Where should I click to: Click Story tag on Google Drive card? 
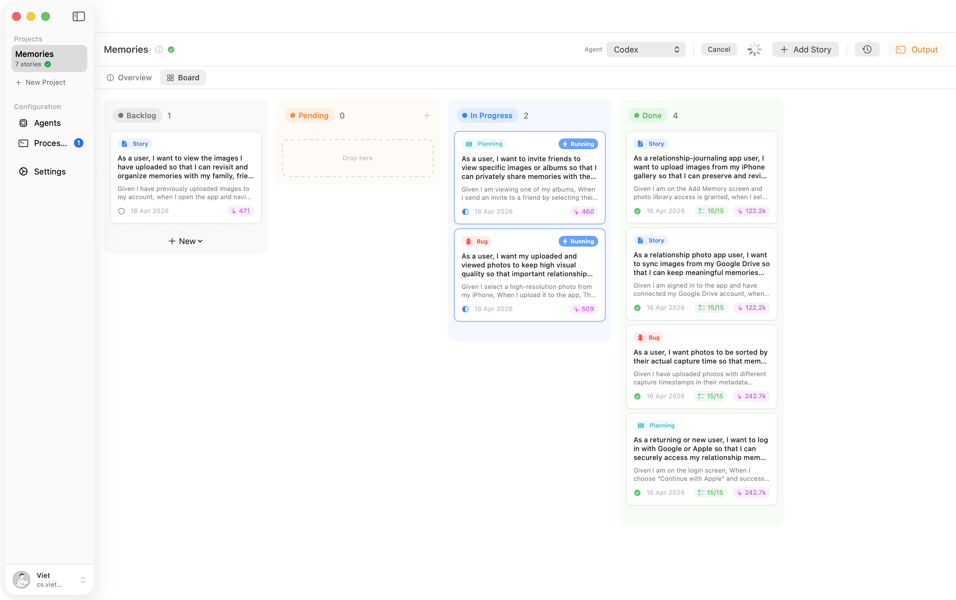click(651, 241)
